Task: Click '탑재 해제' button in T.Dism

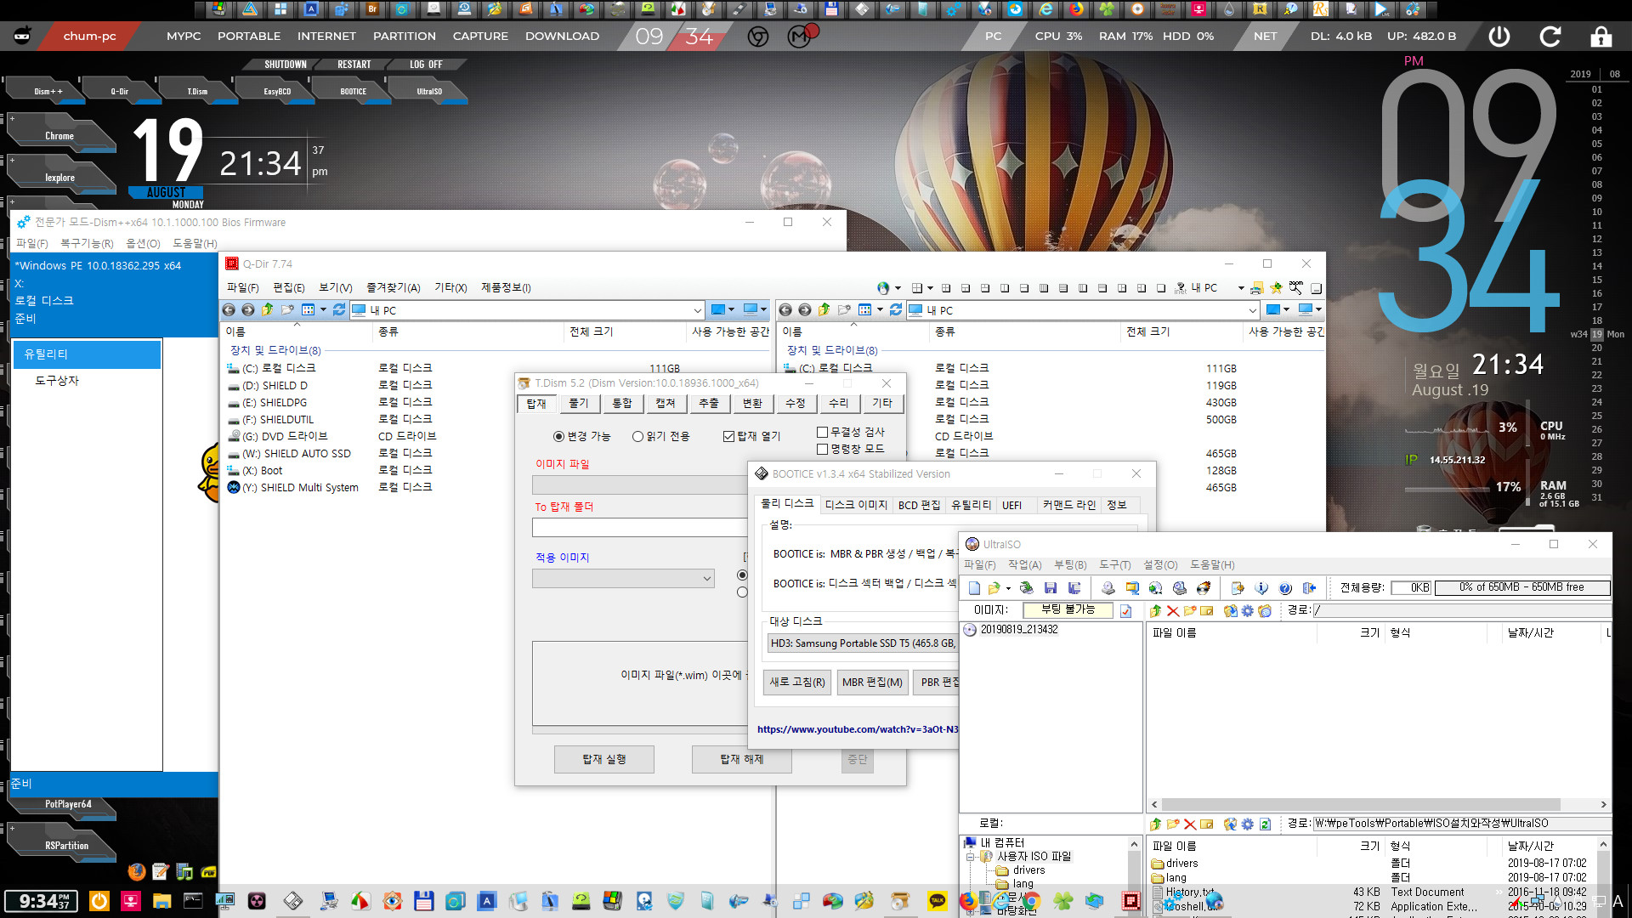Action: pos(742,759)
